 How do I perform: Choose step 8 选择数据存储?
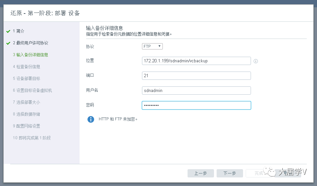tap(26, 114)
